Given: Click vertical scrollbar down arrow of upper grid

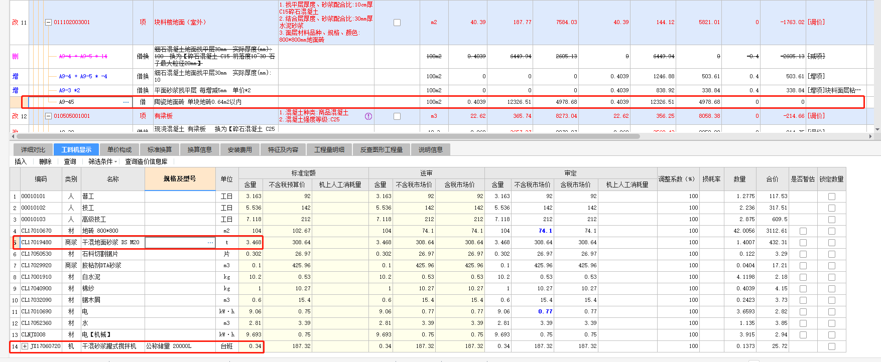Looking at the screenshot, I should click(877, 129).
